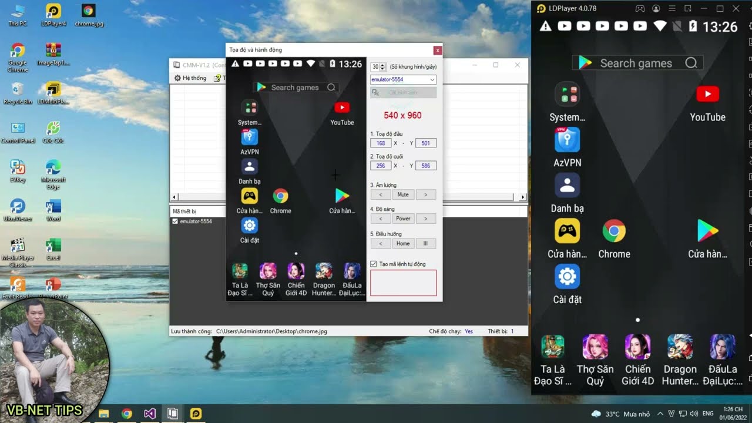Select the chrome.jpg file on desktop
Screen dimensions: 752x423
[89, 15]
